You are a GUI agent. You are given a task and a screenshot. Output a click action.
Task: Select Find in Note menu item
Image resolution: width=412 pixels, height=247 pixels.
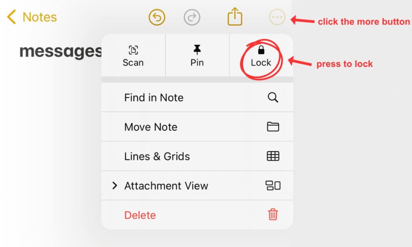coord(154,97)
